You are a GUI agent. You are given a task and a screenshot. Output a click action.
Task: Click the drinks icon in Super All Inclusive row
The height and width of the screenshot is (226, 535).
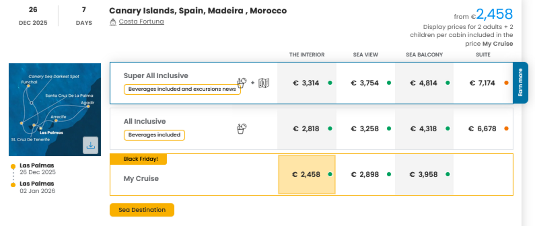point(242,83)
